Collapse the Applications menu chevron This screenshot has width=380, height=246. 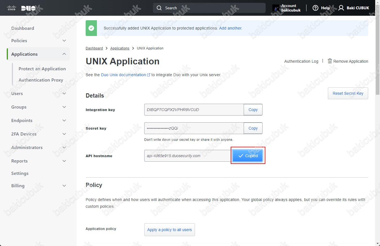(x=64, y=54)
